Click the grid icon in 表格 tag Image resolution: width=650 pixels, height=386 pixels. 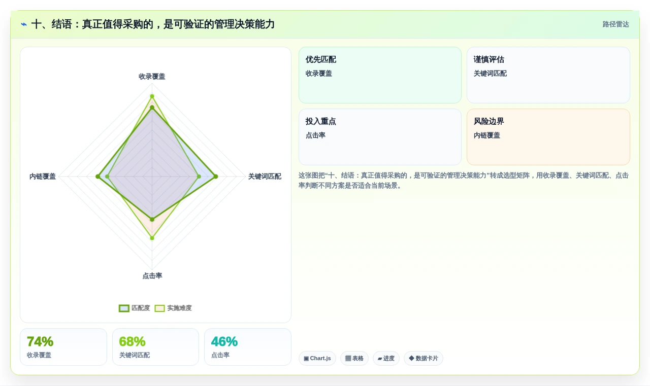click(348, 358)
